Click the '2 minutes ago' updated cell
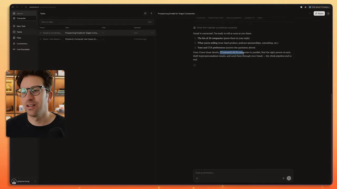Viewport: 337px width, 189px height. tap(140, 39)
